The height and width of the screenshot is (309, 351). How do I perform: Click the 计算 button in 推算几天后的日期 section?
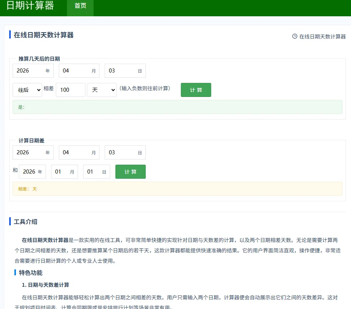(x=196, y=90)
